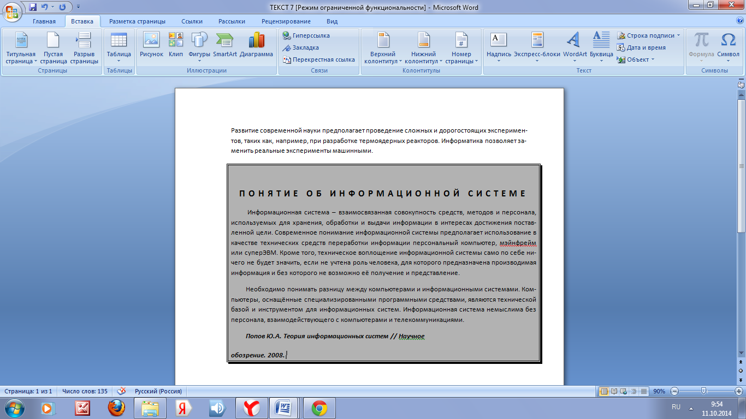Open the WordArt gallery
Screen dimensions: 746x419
tap(575, 47)
